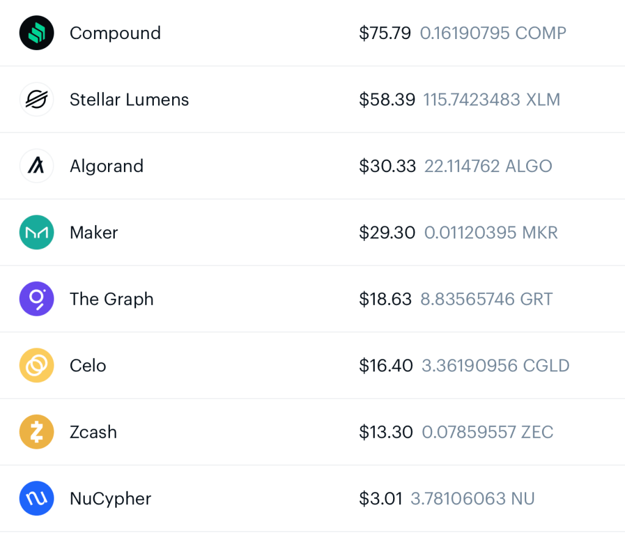This screenshot has width=625, height=533.
Task: Tap the teal Maker icon
Action: [37, 232]
